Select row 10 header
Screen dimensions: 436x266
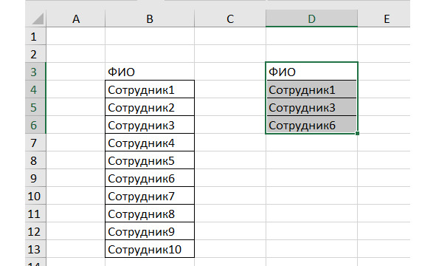pos(35,196)
